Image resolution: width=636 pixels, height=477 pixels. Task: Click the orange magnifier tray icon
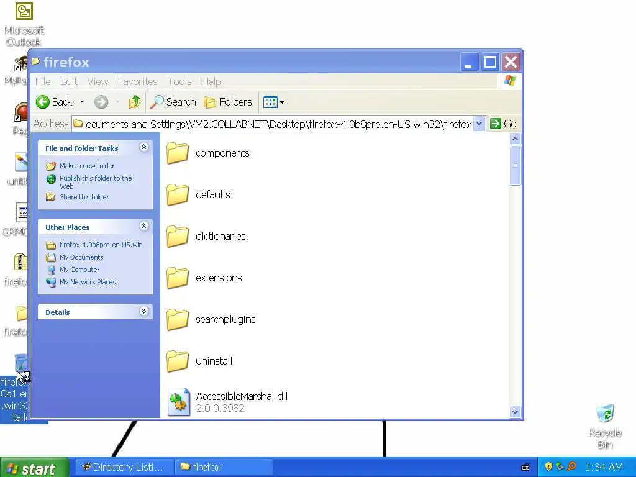(x=571, y=466)
